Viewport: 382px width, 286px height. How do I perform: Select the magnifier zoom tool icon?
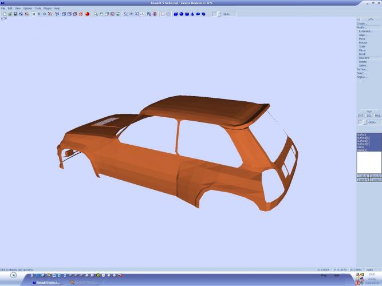point(96,14)
